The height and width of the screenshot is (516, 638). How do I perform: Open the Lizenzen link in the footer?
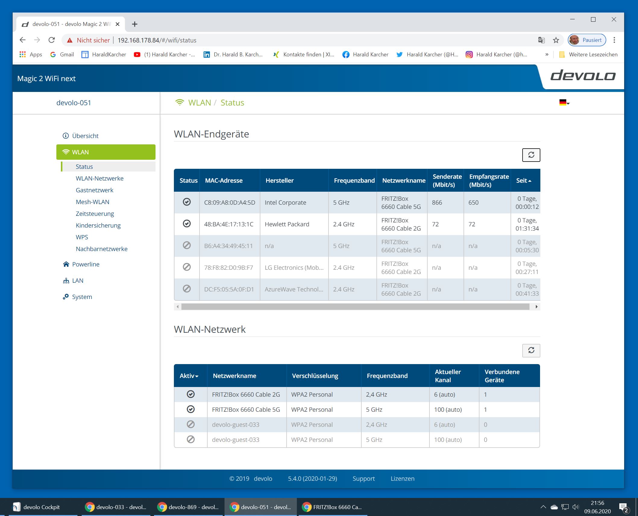coord(402,479)
